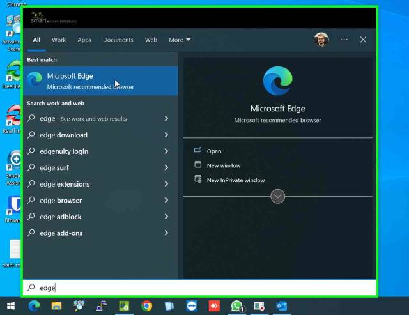
Task: Open the three-dot options menu
Action: pyautogui.click(x=344, y=40)
